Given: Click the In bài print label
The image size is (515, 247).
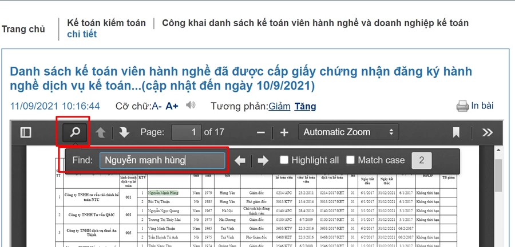Looking at the screenshot, I should click(482, 106).
